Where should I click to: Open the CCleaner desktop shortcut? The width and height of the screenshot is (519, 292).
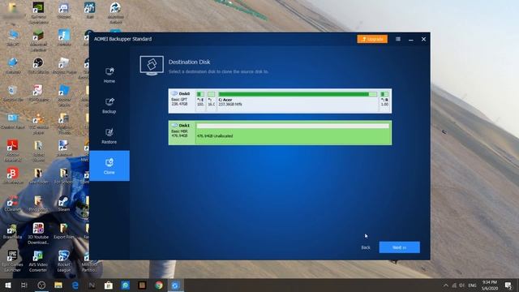pyautogui.click(x=13, y=203)
